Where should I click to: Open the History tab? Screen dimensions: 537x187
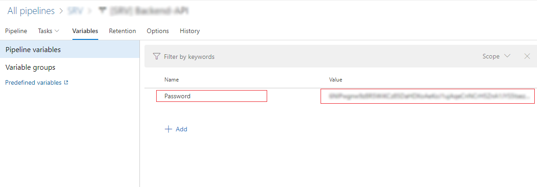coord(190,31)
